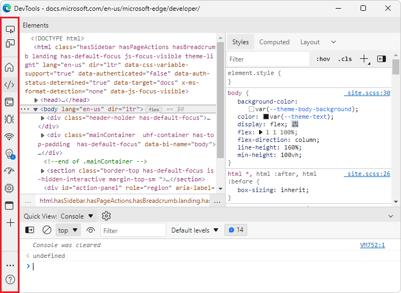The height and width of the screenshot is (293, 401).
Task: Click the right breadcrumb overflow dots
Action: [x=217, y=201]
